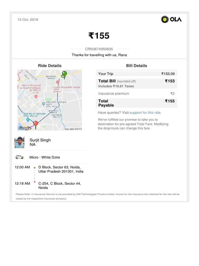The width and height of the screenshot is (199, 266).
Task: Click the Ride Details heading
Action: [x=50, y=66]
